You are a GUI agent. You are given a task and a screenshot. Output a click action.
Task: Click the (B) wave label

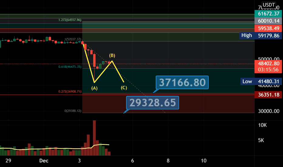point(112,56)
